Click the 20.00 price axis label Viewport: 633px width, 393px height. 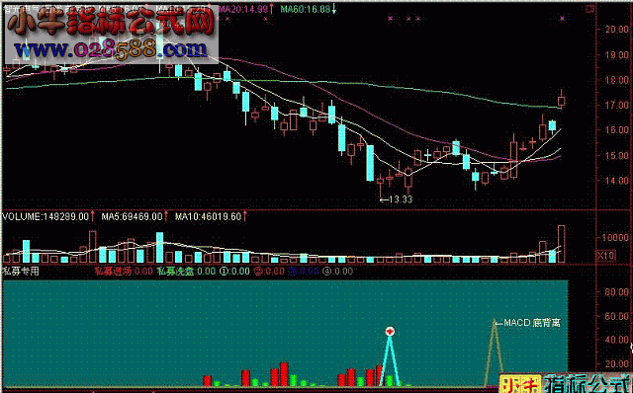point(617,30)
